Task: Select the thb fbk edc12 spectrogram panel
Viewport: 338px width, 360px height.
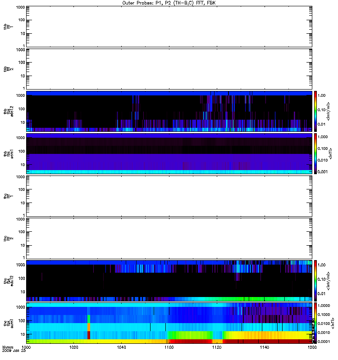Action: click(169, 111)
